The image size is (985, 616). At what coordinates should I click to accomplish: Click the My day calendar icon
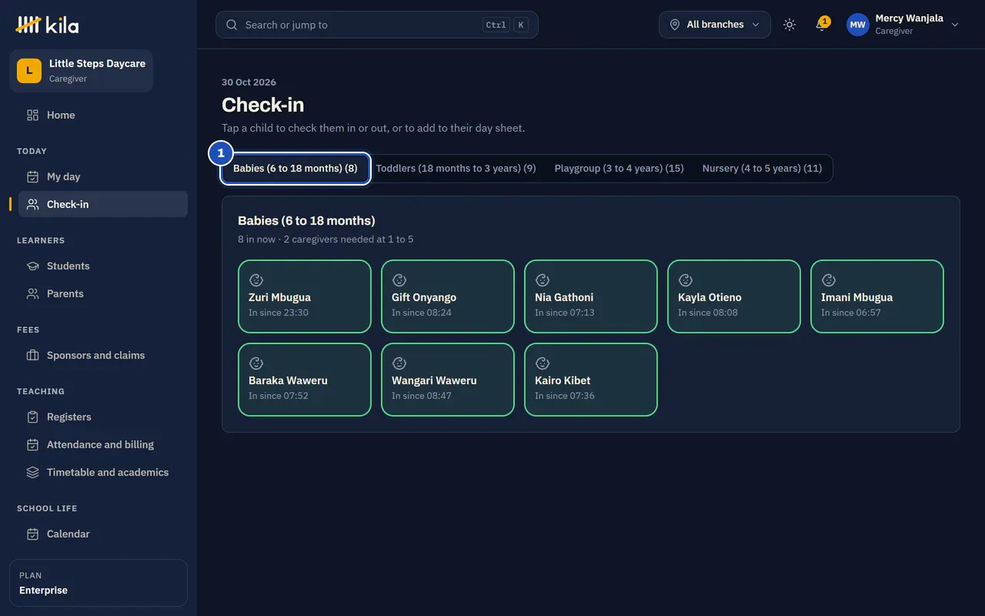[x=32, y=176]
